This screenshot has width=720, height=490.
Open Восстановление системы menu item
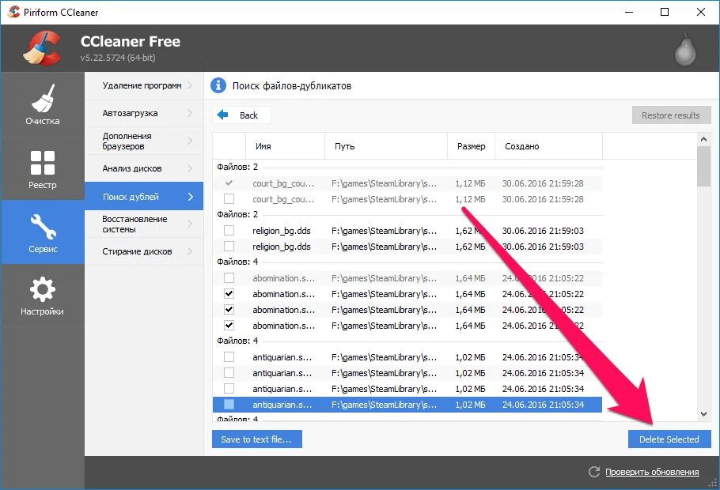click(x=144, y=224)
